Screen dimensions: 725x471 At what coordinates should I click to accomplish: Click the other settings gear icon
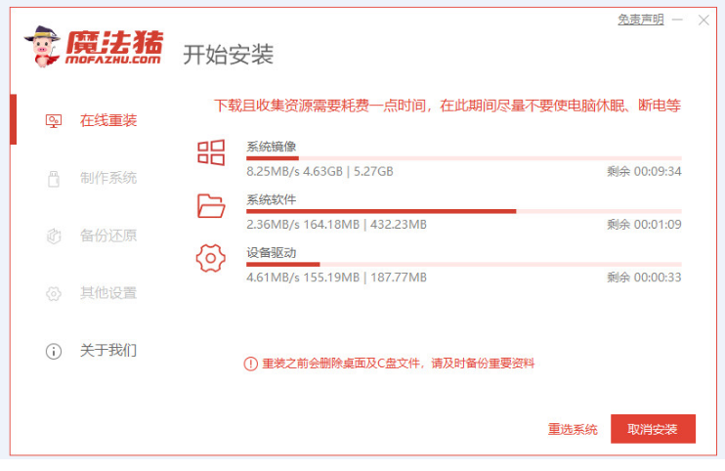click(55, 293)
